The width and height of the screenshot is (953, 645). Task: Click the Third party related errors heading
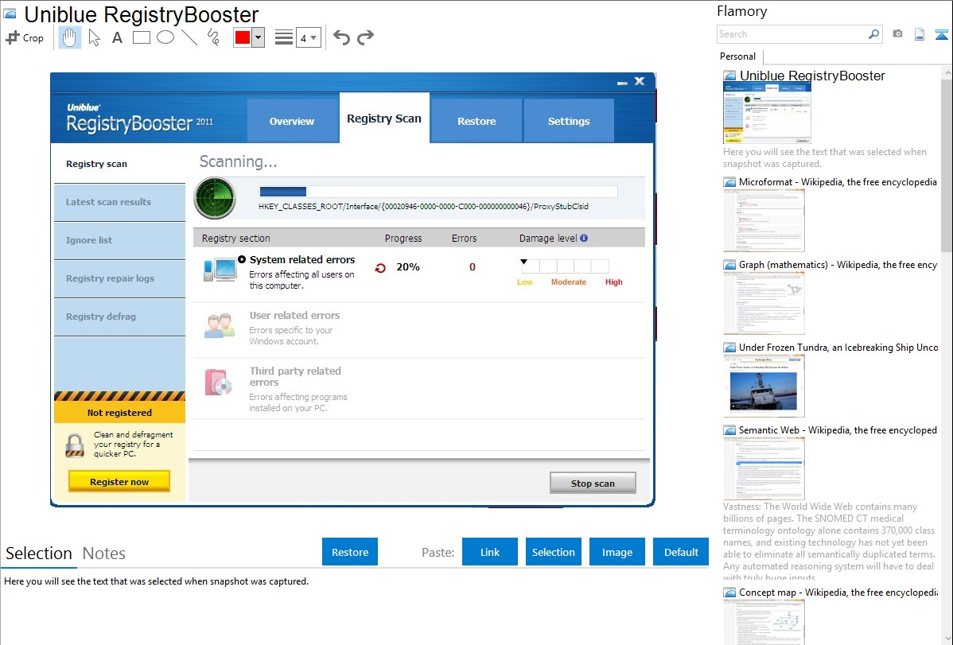tap(295, 376)
